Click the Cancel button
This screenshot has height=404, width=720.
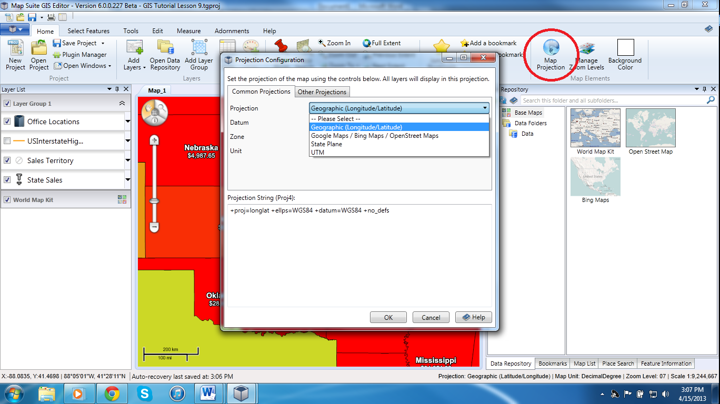[431, 317]
